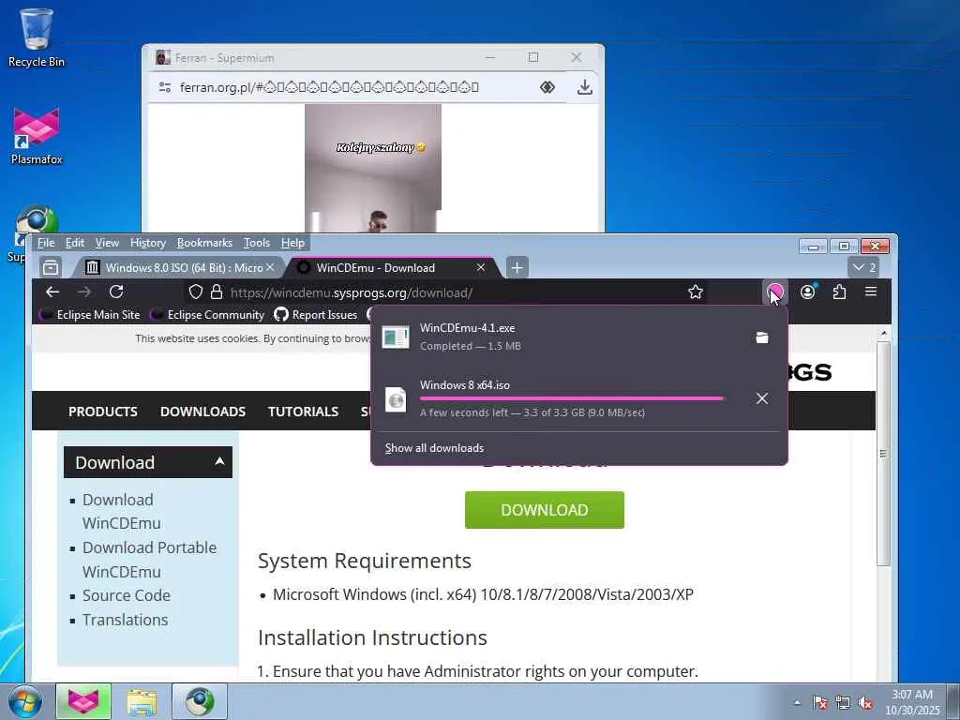Click Plasmafox taskbar button
Image resolution: width=960 pixels, height=720 pixels.
tap(83, 701)
